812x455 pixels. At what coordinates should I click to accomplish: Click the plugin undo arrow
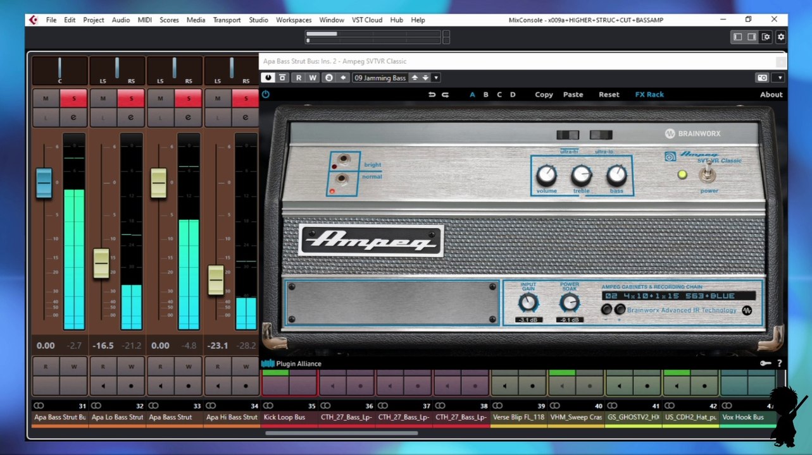tap(432, 95)
